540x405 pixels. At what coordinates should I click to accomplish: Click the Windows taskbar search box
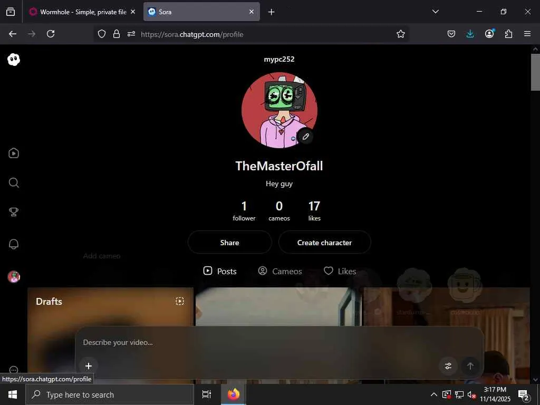(110, 394)
